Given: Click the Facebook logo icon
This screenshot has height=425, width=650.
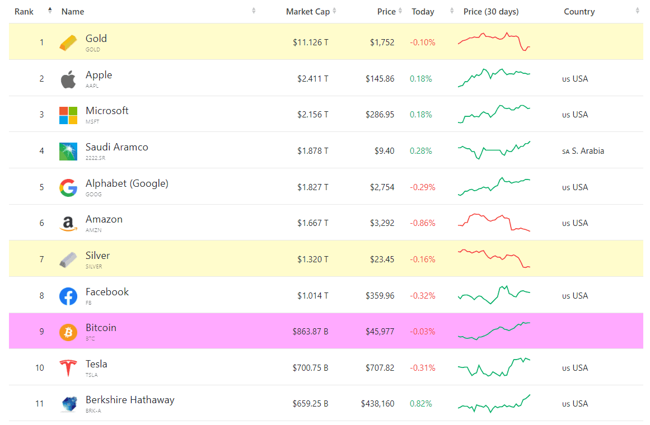Looking at the screenshot, I should (68, 296).
